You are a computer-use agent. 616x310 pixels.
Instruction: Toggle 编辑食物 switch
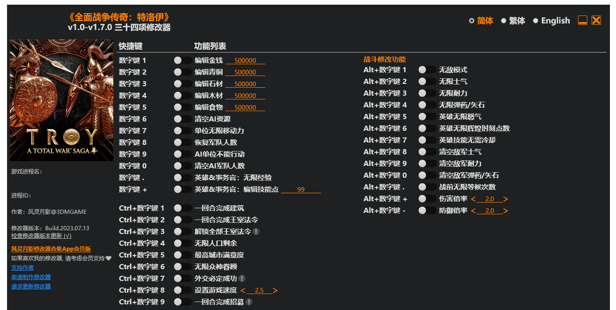[182, 107]
